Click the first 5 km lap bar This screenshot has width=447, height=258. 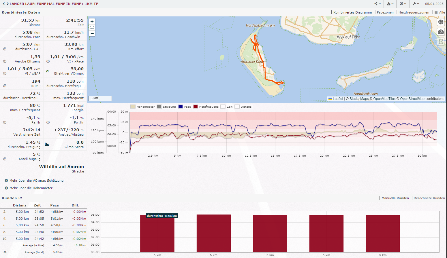tap(157, 233)
